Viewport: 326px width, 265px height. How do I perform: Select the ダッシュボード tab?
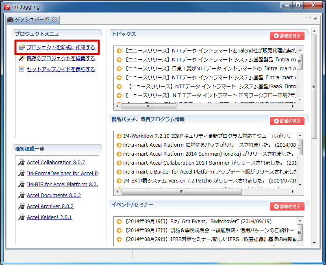[32, 20]
